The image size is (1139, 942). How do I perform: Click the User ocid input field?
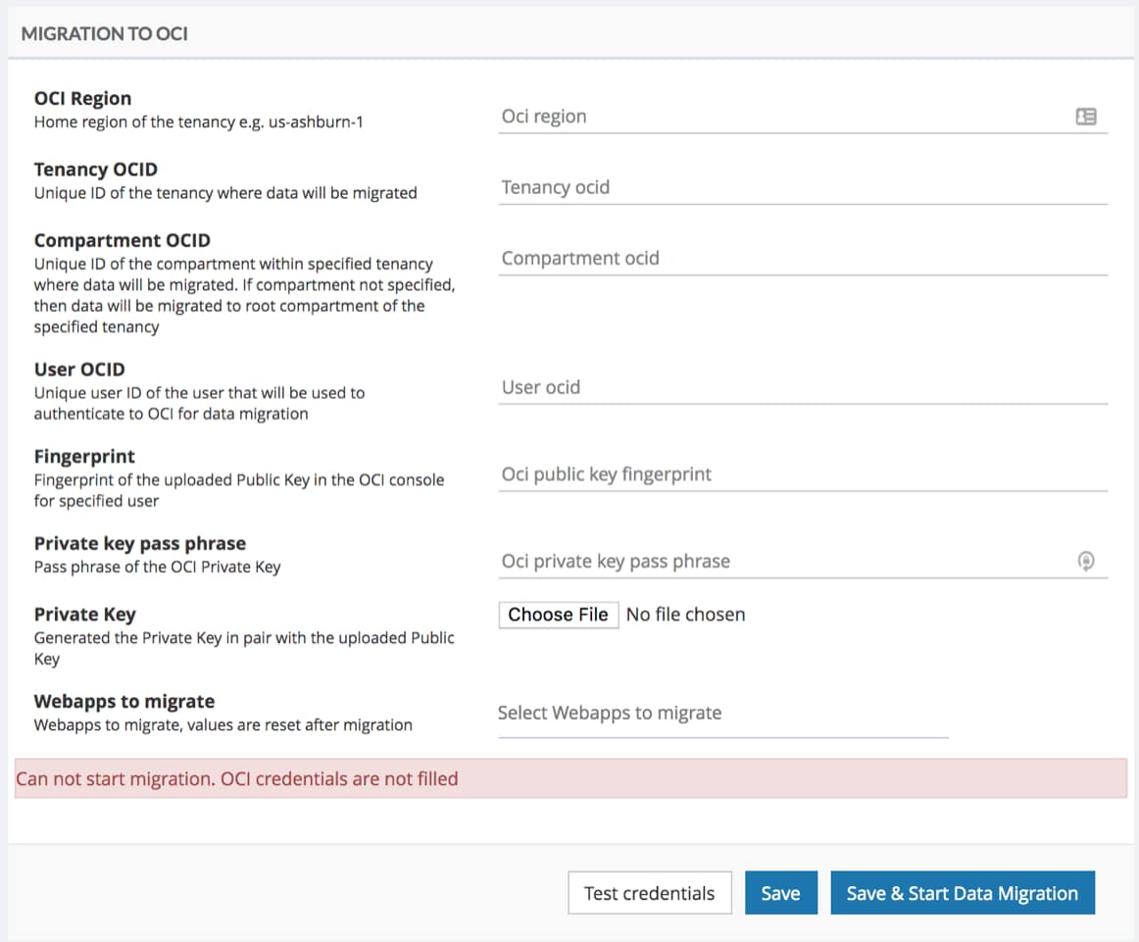pyautogui.click(x=802, y=387)
